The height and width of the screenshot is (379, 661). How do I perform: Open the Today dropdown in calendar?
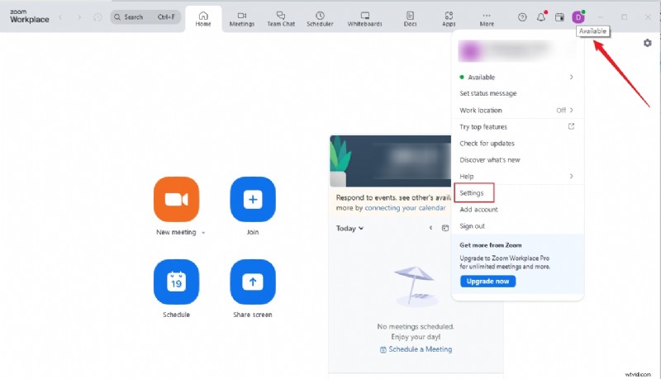(350, 229)
